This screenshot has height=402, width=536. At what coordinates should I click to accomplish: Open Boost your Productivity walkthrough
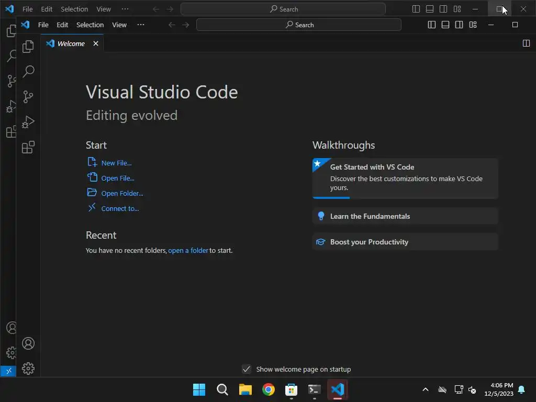tap(405, 242)
